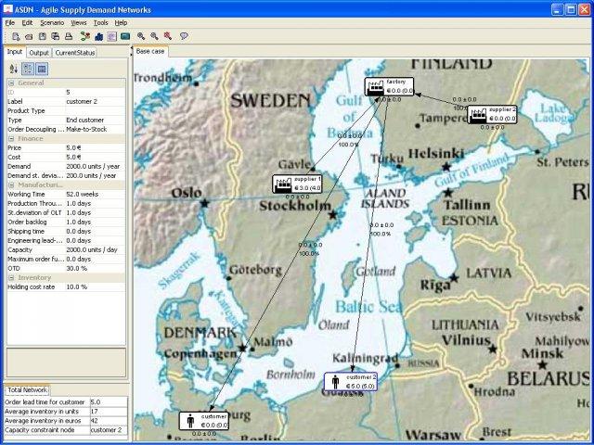
Task: Click the speech bubble comment icon
Action: (184, 36)
